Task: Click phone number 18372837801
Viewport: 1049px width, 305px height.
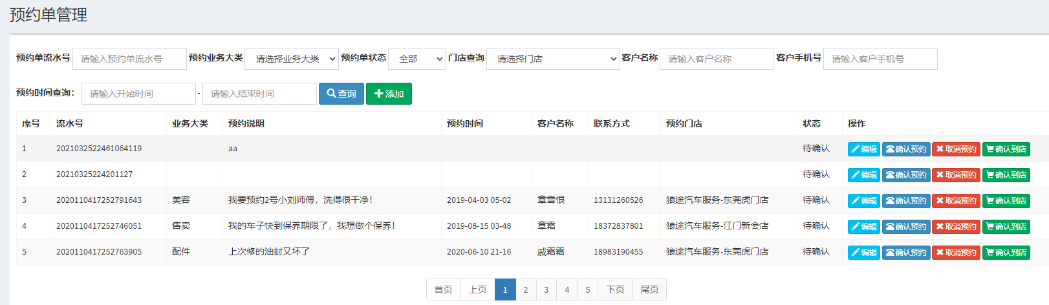Action: 618,226
